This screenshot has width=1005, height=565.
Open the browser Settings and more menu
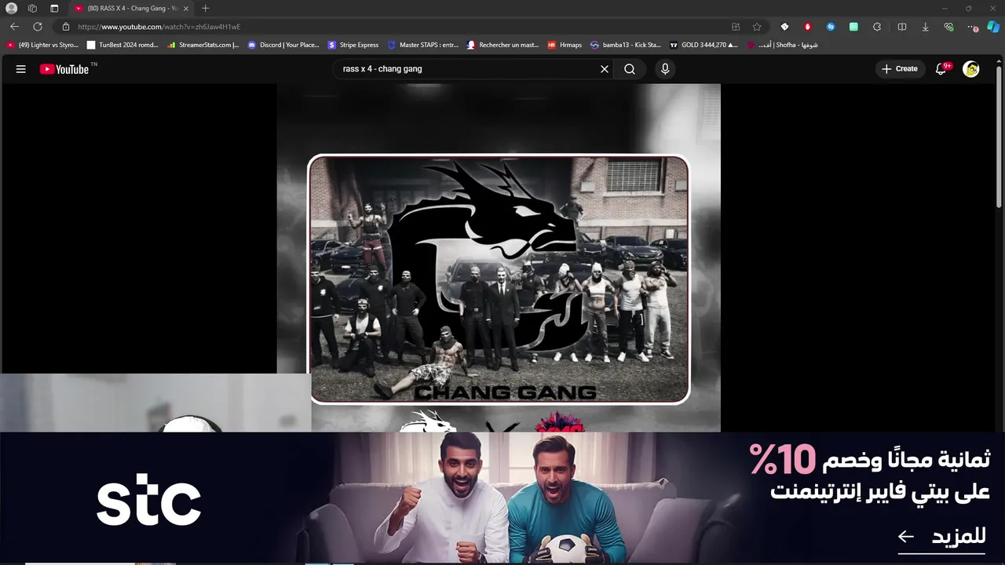point(973,27)
